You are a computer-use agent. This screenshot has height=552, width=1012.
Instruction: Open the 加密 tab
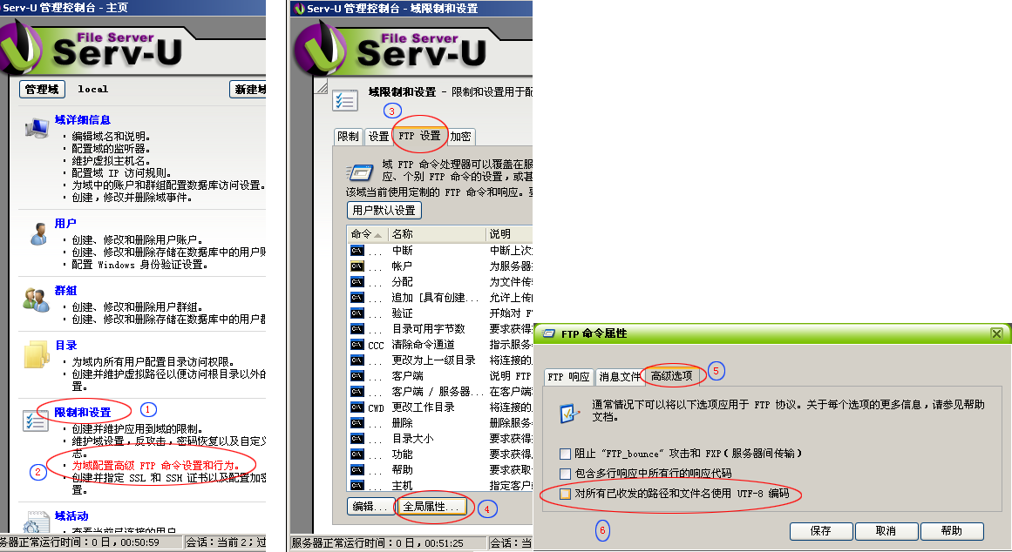coord(461,137)
